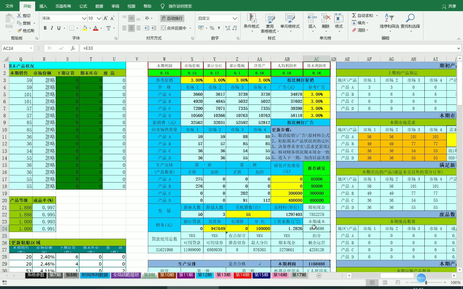The width and height of the screenshot is (463, 289).
Task: Open the Font dialog launcher
Action: pos(116,38)
